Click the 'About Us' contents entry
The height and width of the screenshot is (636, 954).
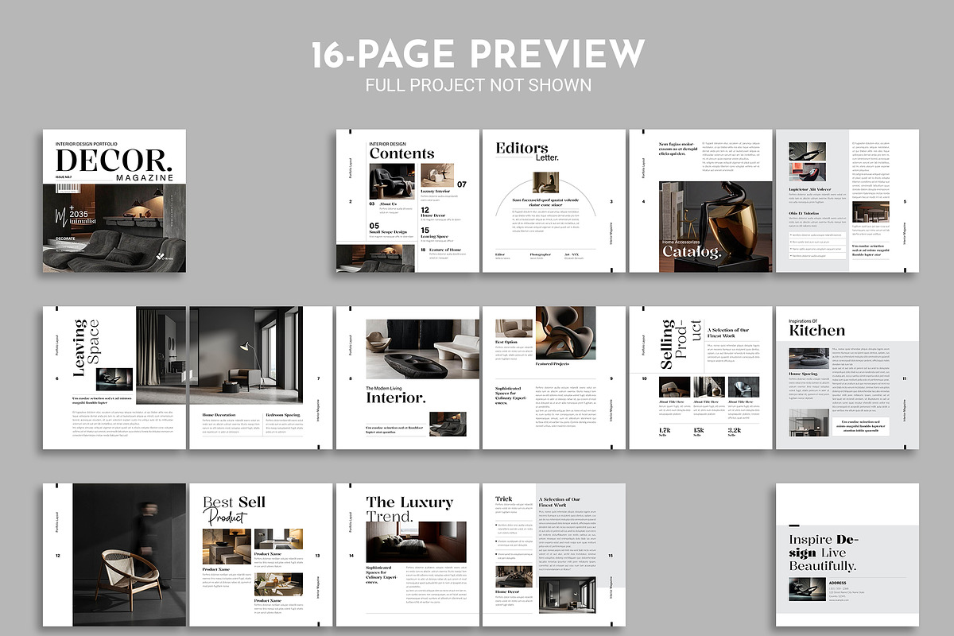389,204
